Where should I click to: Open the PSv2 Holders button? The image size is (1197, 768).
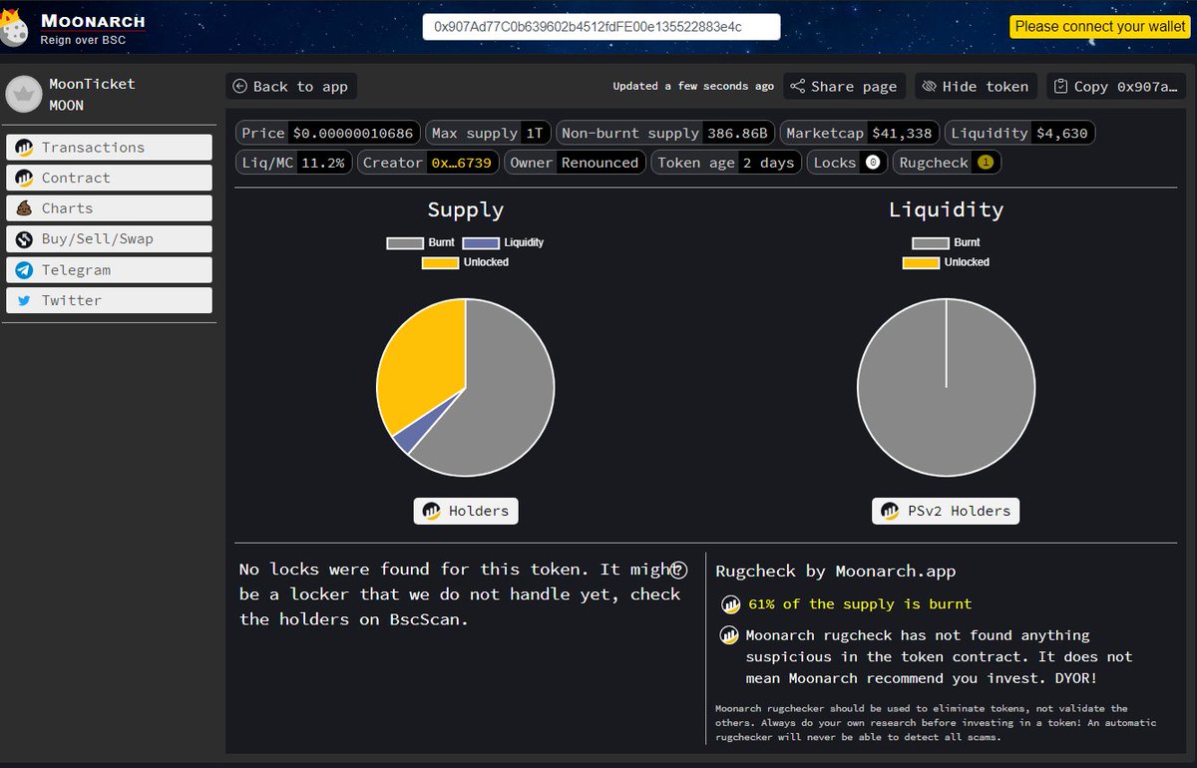pyautogui.click(x=946, y=511)
